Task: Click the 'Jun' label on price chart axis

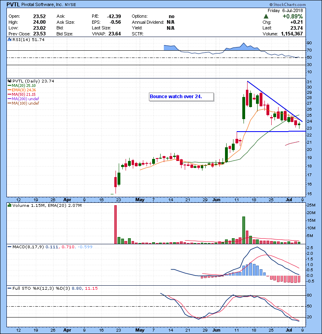Action: [216, 200]
